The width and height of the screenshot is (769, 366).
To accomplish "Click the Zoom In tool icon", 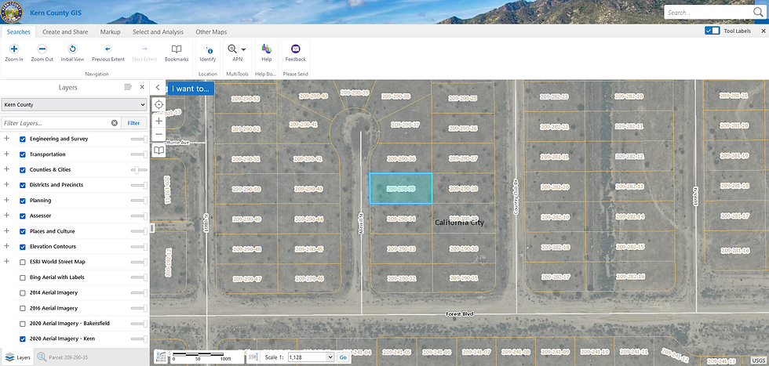I will pos(13,49).
